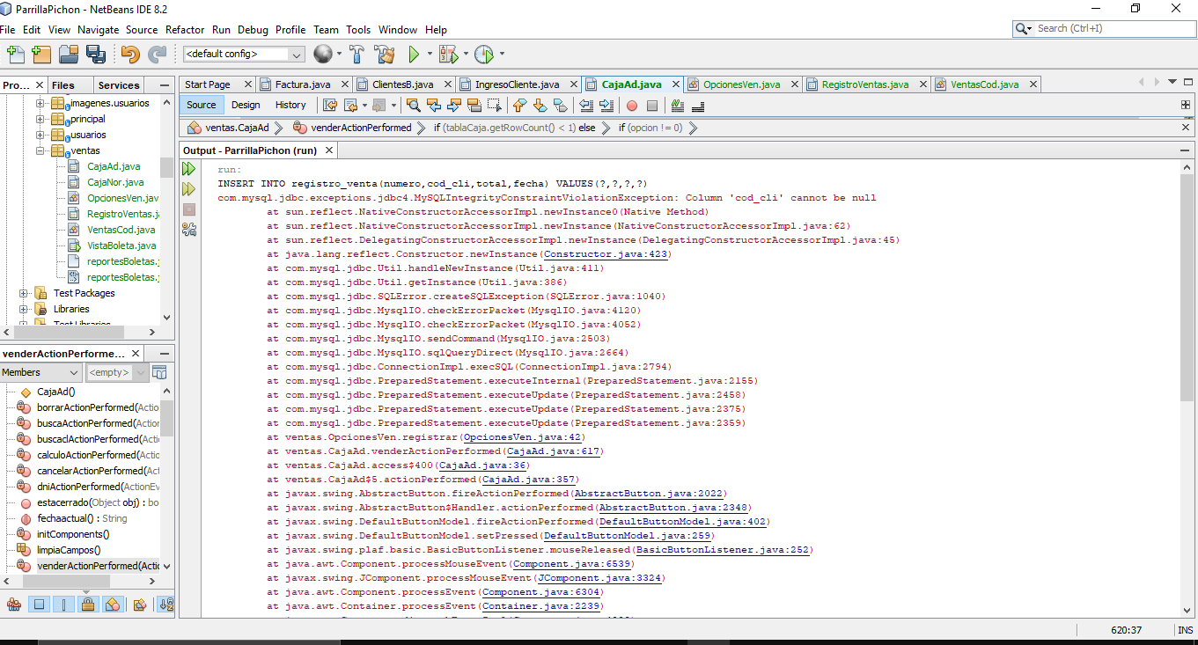Open the Constructor.java:423 stack trace link

point(606,253)
